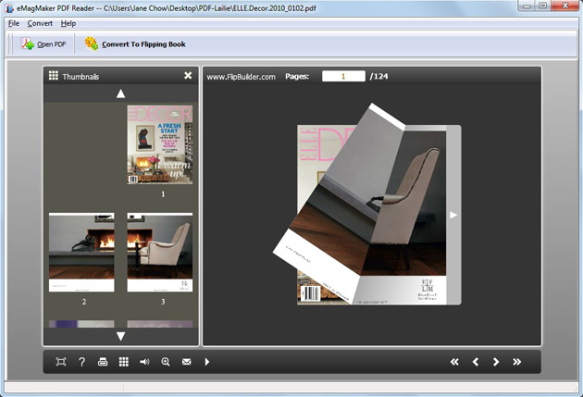The image size is (583, 397).
Task: Toggle thumbnails grid from bottom toolbar
Action: point(124,362)
